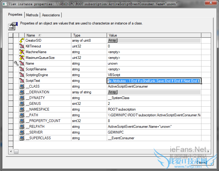Click the key icon beside Name
Viewport: 219px width, 171px height.
(x=16, y=63)
